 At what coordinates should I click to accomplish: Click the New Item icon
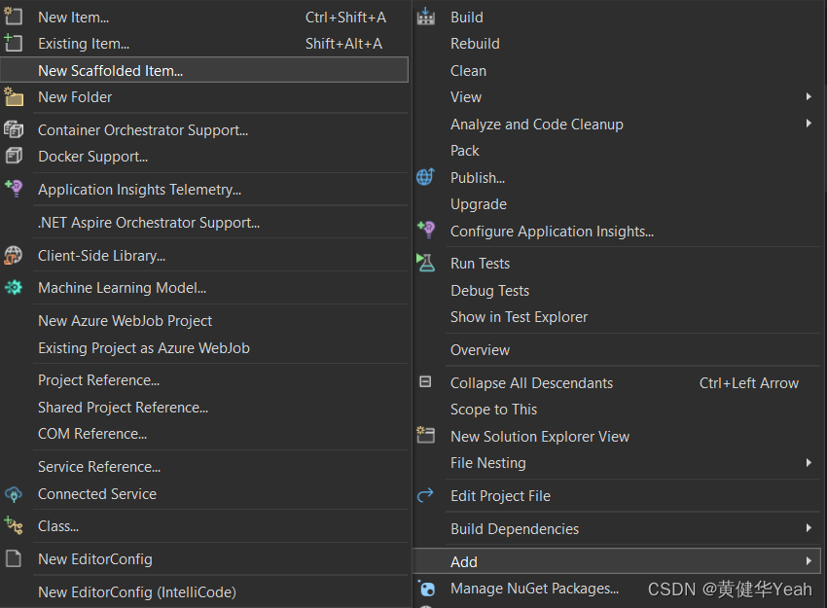pos(14,17)
